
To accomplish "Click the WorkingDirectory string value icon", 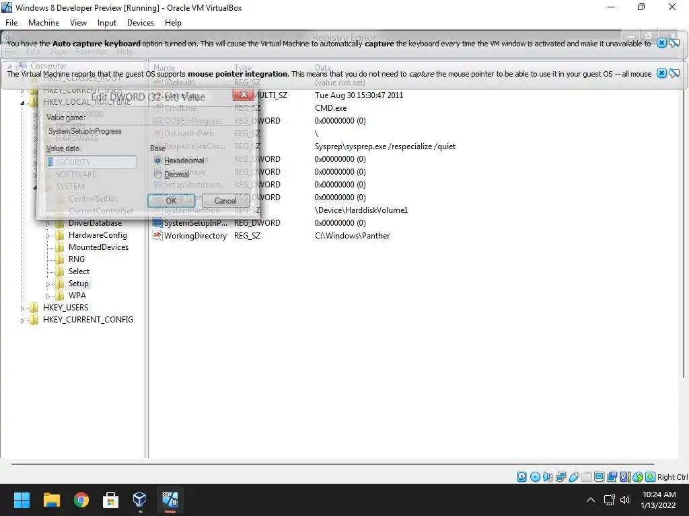I will click(157, 236).
